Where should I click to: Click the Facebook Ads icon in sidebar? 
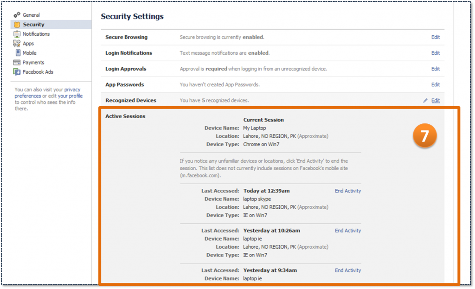[17, 72]
